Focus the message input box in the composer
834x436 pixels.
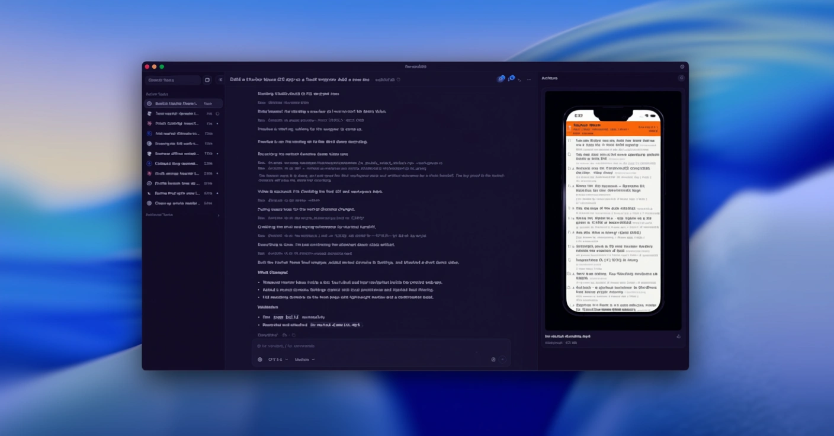click(379, 346)
